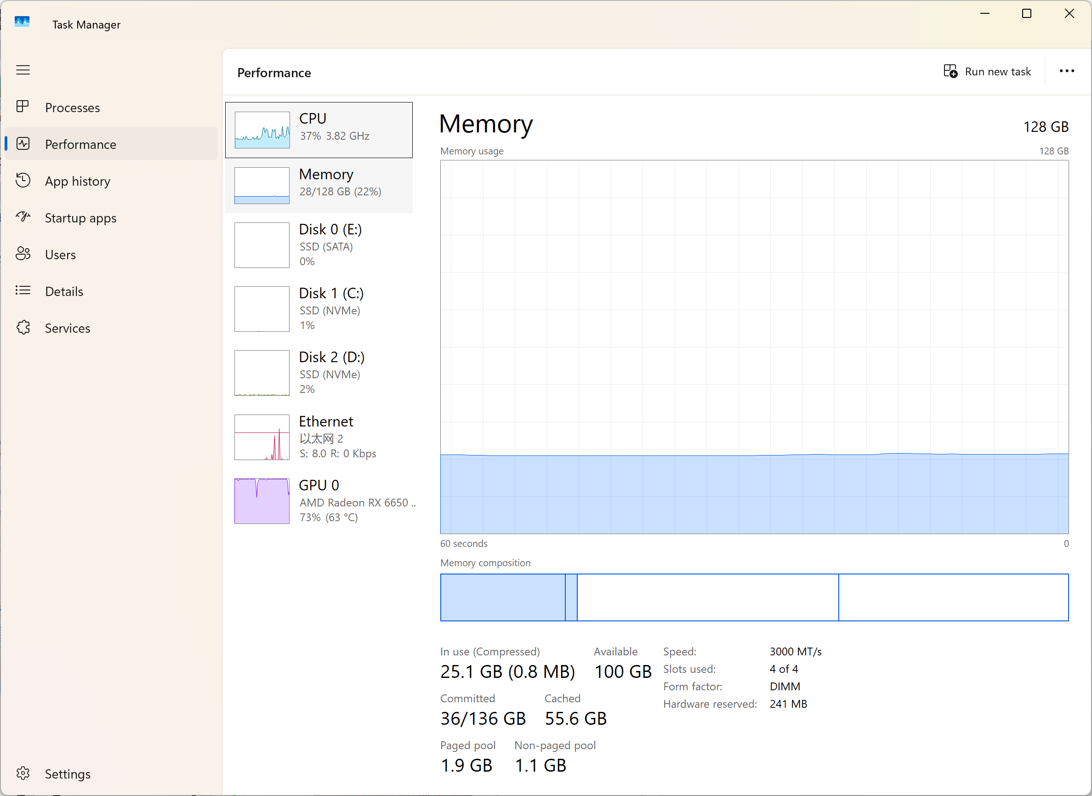Click Run new task button
This screenshot has height=796, width=1092.
click(997, 71)
